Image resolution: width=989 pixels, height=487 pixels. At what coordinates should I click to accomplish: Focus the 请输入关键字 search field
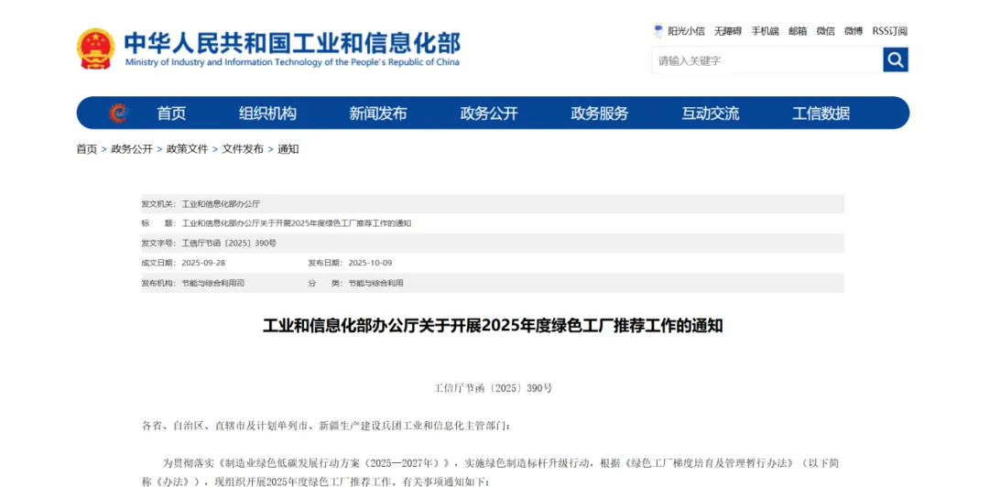click(x=767, y=60)
